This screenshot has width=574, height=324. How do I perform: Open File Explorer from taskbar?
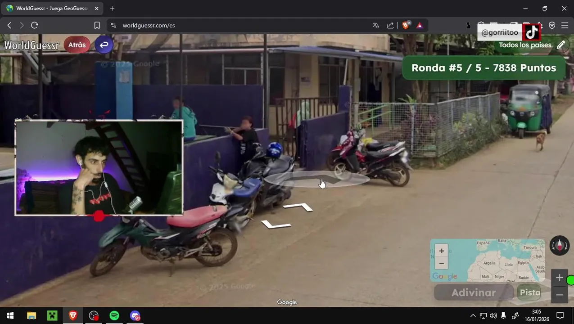(x=31, y=315)
